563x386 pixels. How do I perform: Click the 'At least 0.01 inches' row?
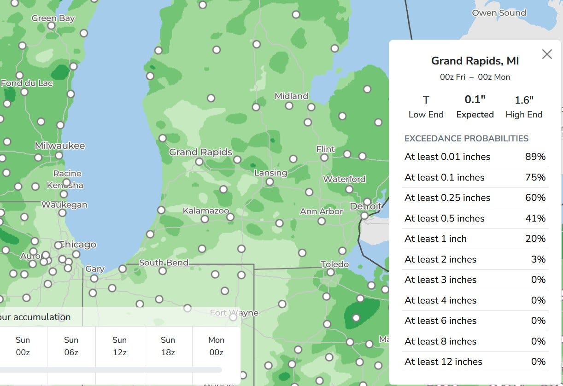475,157
